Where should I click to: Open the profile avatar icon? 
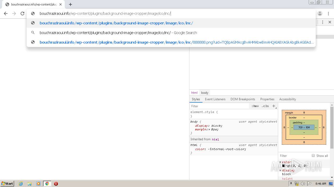click(320, 14)
